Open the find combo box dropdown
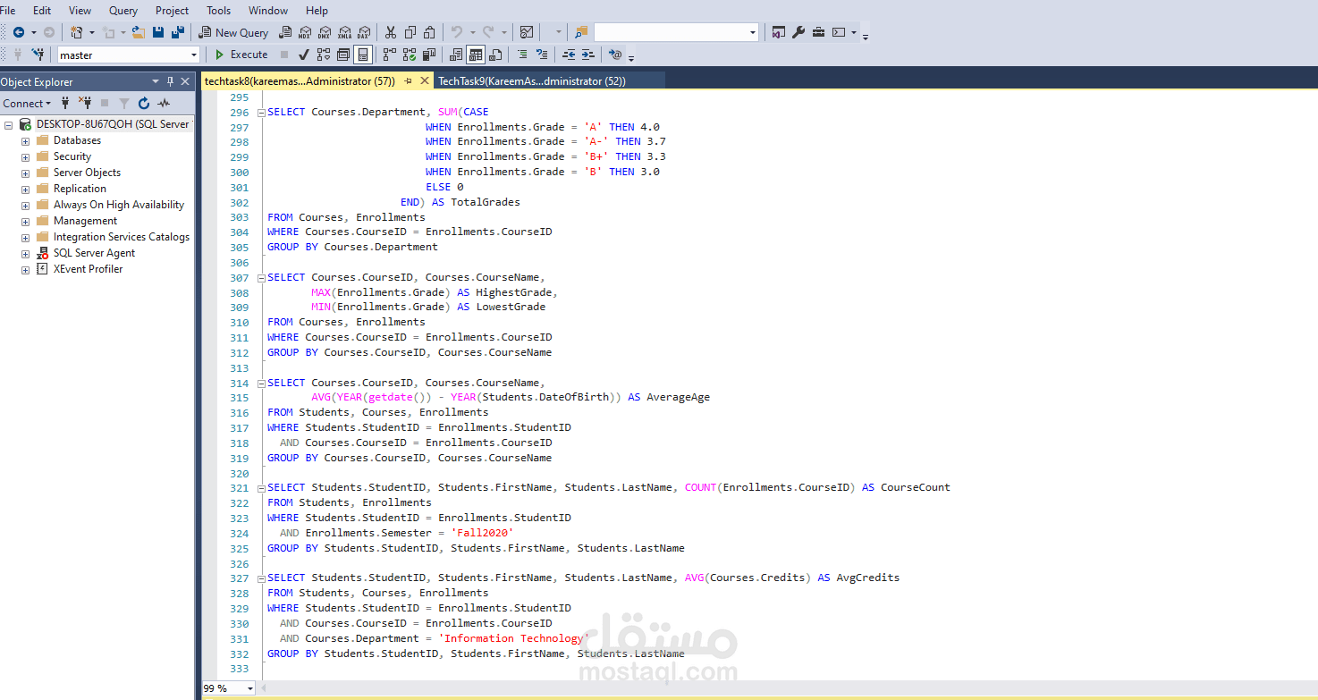 753,32
